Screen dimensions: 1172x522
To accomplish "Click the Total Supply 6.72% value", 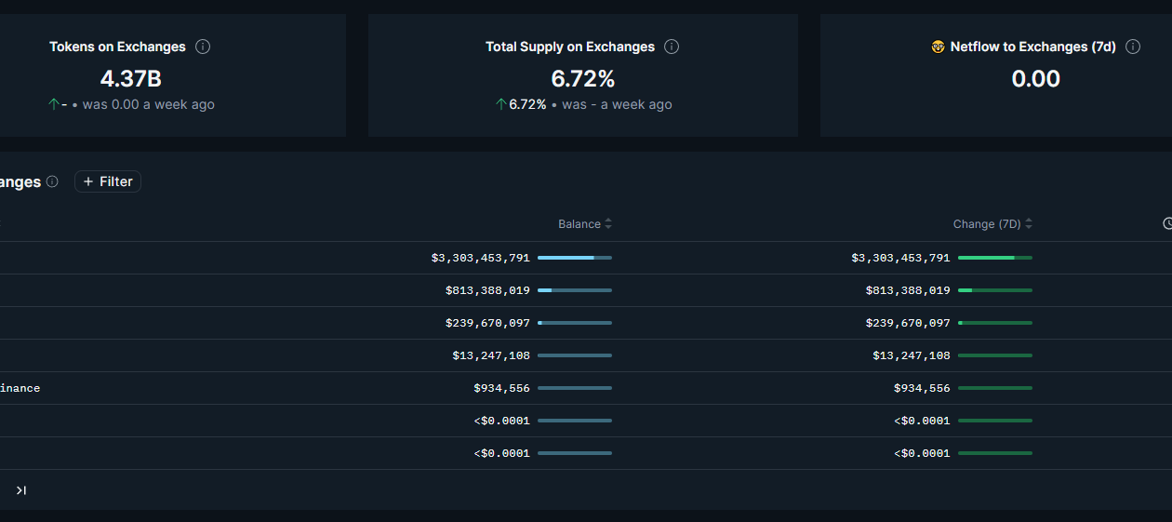I will pos(583,79).
